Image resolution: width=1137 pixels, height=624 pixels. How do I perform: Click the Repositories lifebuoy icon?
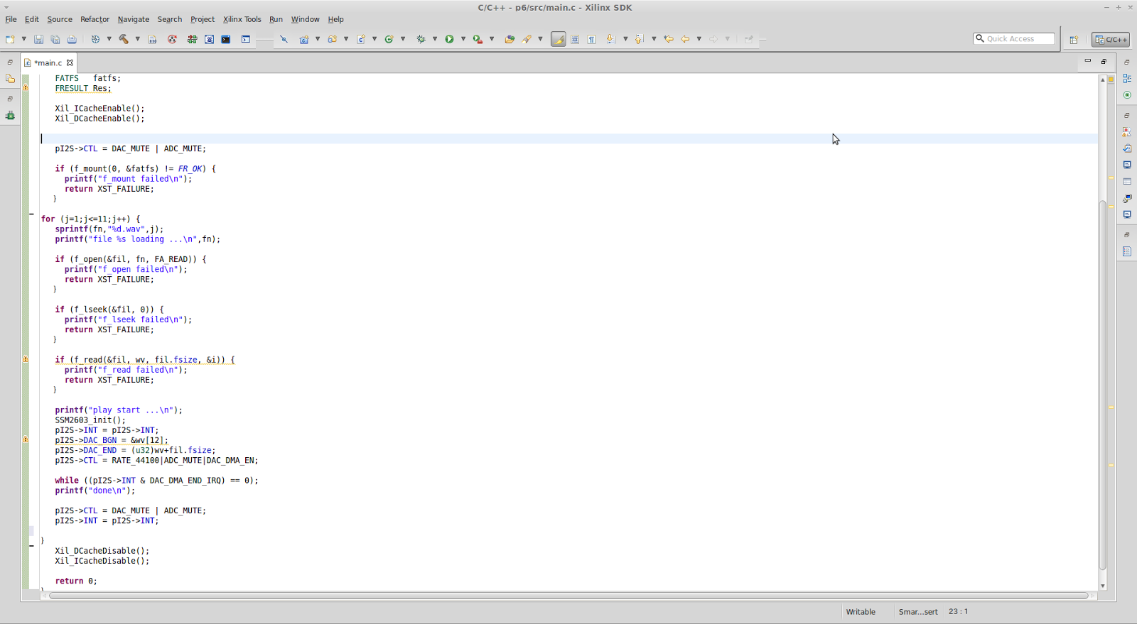point(172,39)
